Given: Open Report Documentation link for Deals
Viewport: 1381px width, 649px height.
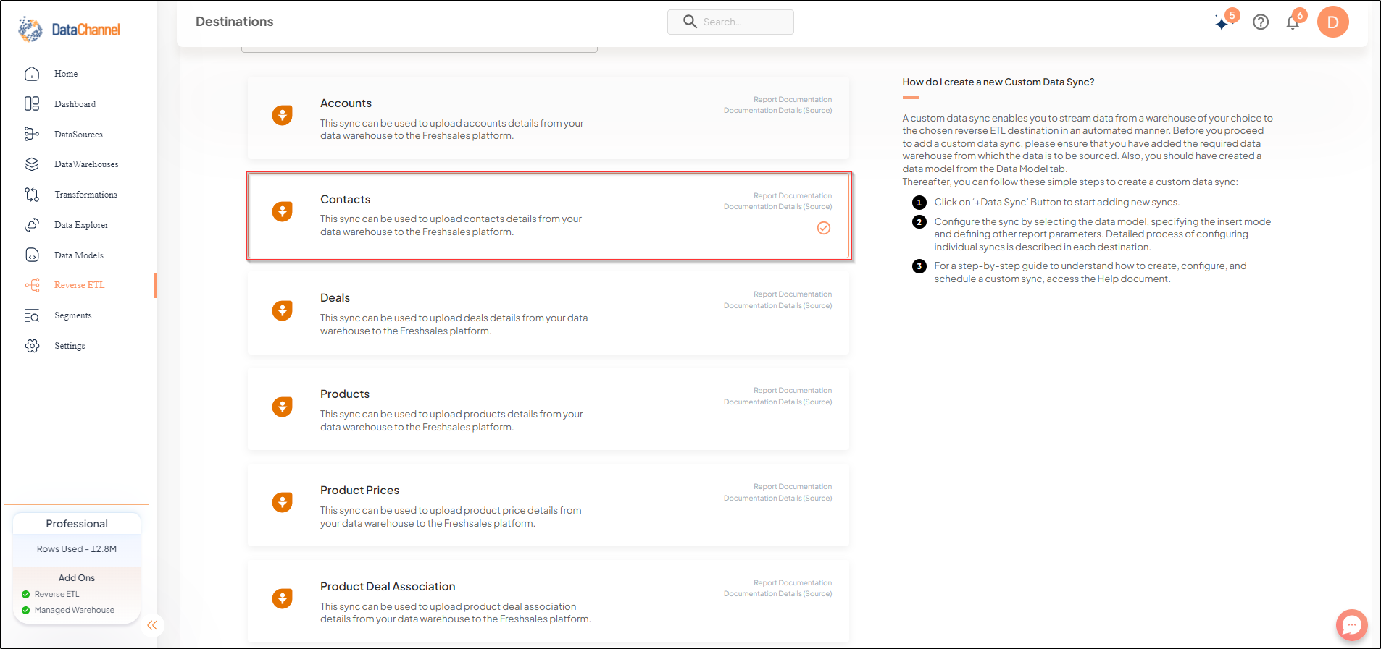Looking at the screenshot, I should [793, 294].
